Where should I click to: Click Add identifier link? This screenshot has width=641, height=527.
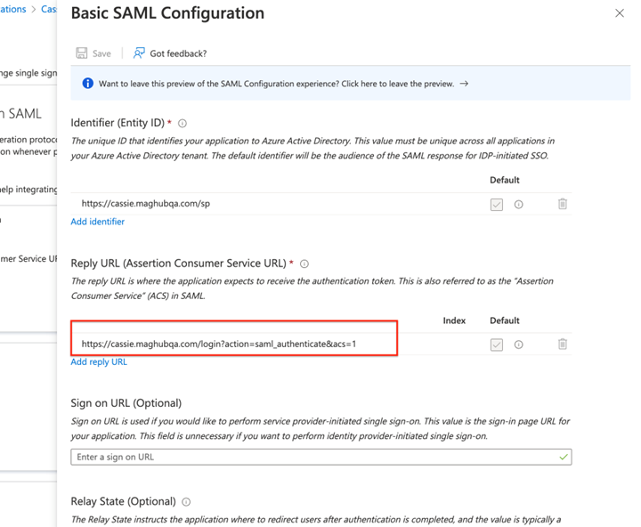98,222
